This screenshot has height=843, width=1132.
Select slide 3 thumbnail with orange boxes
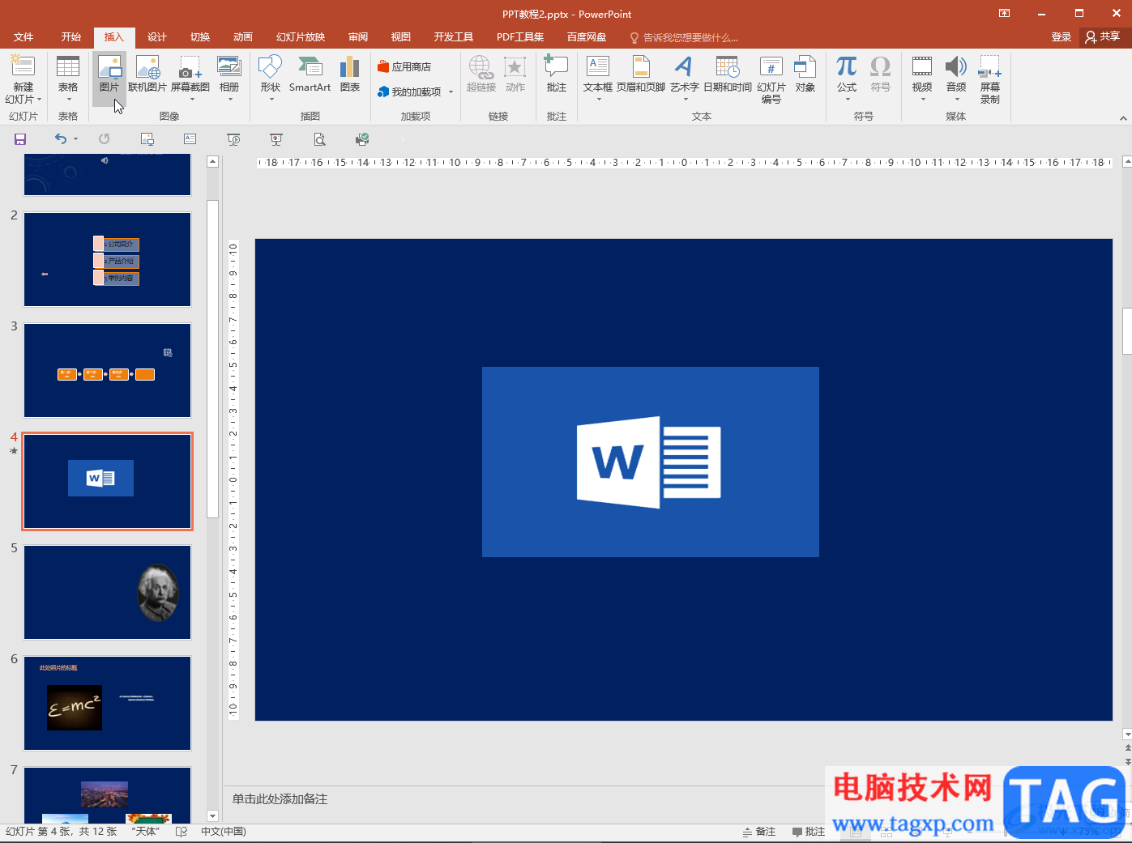tap(108, 371)
